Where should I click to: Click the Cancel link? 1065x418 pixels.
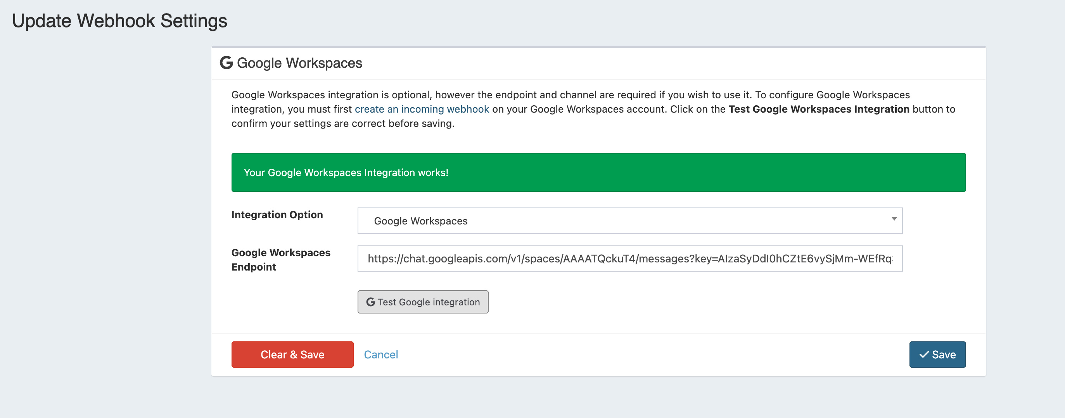coord(381,355)
